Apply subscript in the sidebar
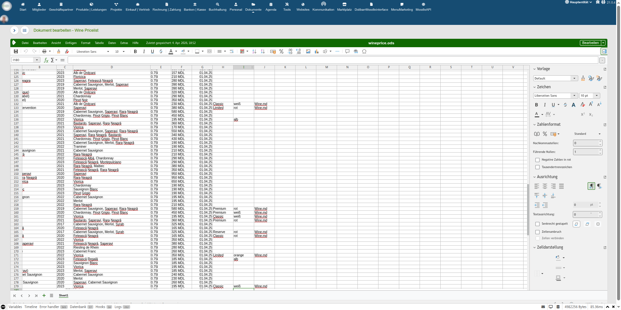Screen dimensions: 621x310 pos(591,114)
